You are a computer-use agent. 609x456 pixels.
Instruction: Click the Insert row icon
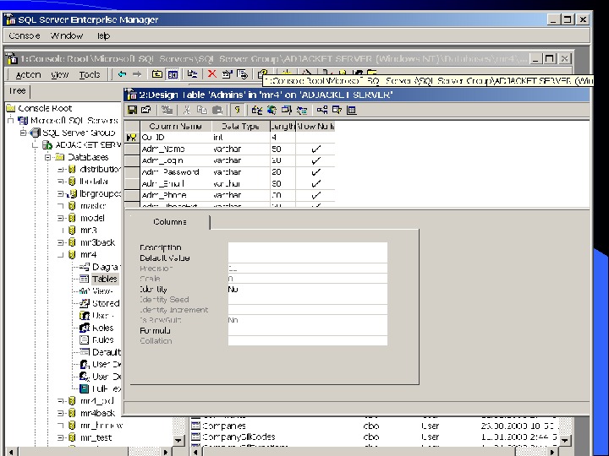coord(257,110)
